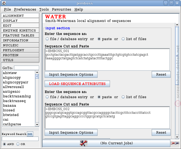Select backtranambig in program list
Screen dimensions: 181x149
coord(19,96)
